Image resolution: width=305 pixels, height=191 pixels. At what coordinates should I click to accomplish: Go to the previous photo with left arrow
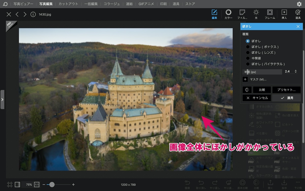(17, 14)
